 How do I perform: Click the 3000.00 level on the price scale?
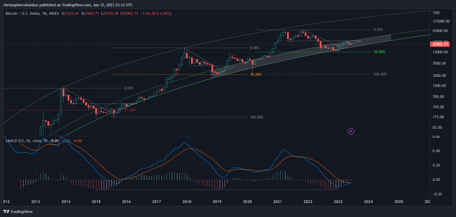pyautogui.click(x=439, y=76)
